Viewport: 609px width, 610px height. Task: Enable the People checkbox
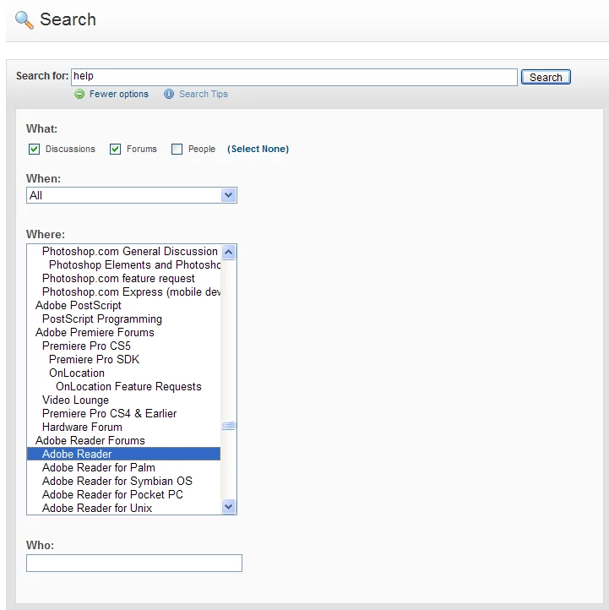point(177,149)
